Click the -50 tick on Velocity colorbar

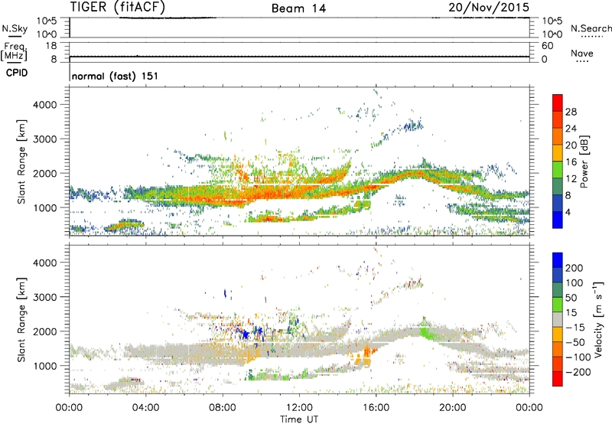(575, 342)
